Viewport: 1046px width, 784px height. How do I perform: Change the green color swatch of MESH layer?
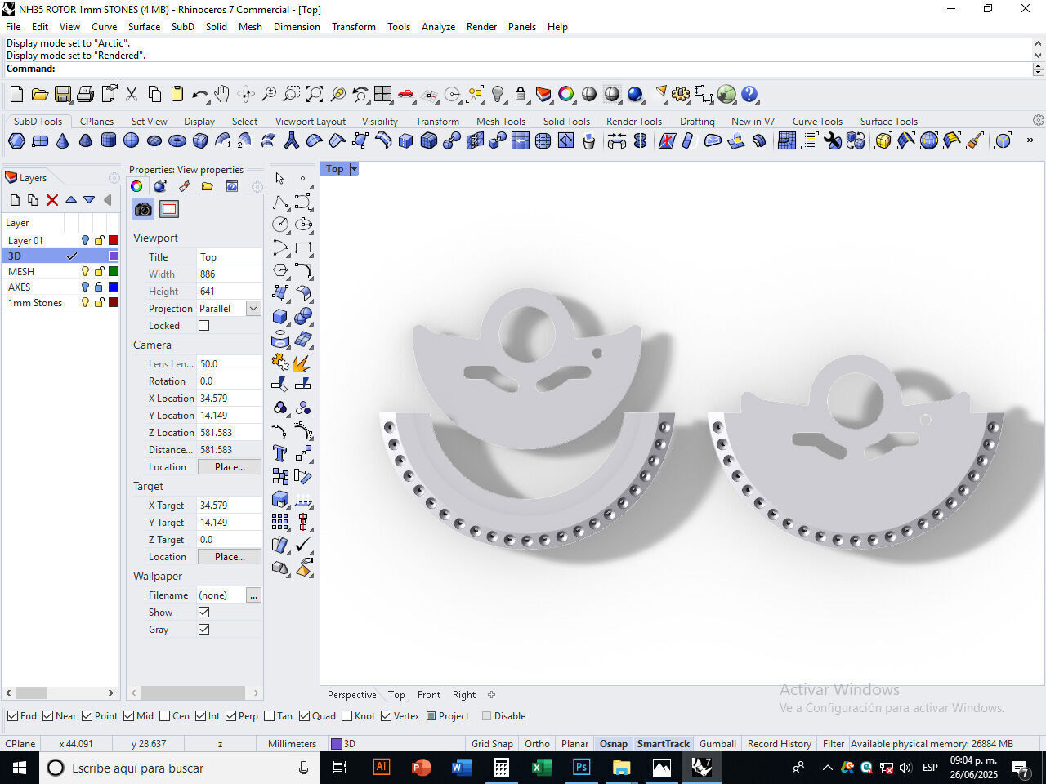(x=114, y=271)
